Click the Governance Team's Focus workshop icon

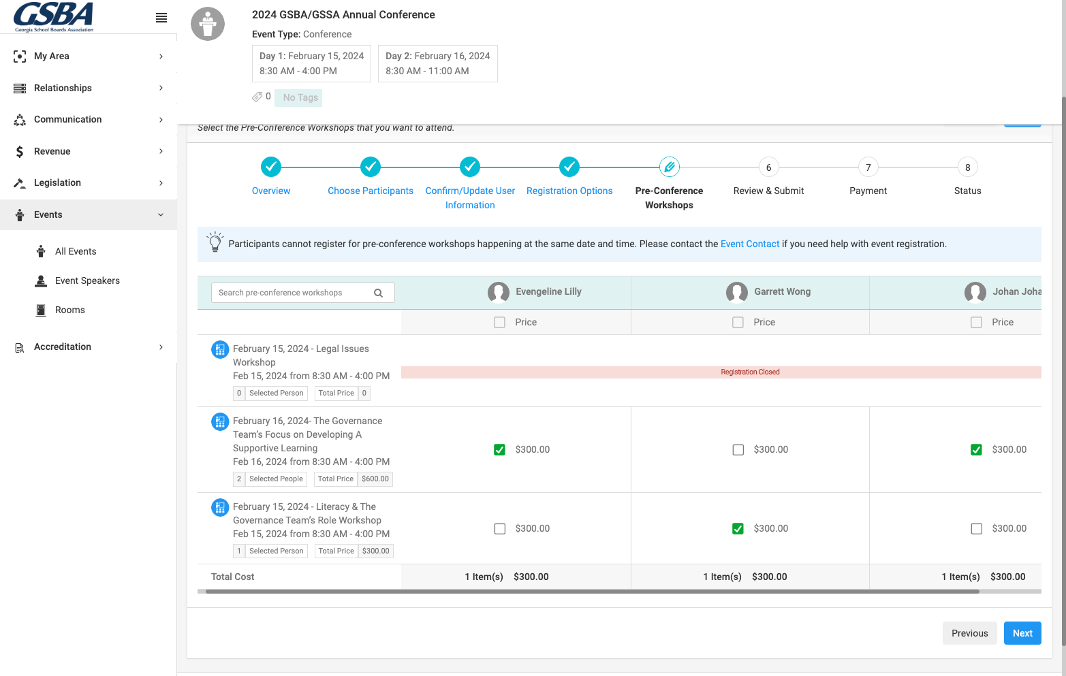(220, 422)
